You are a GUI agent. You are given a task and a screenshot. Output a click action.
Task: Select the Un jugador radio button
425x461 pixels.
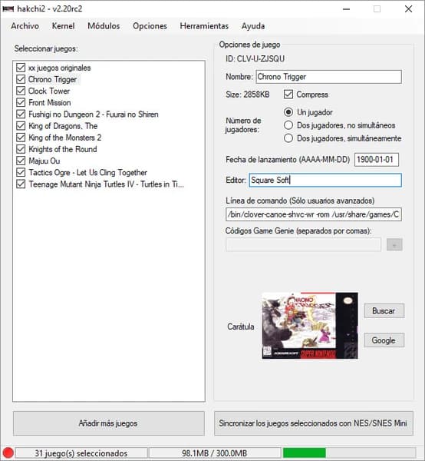coord(288,112)
